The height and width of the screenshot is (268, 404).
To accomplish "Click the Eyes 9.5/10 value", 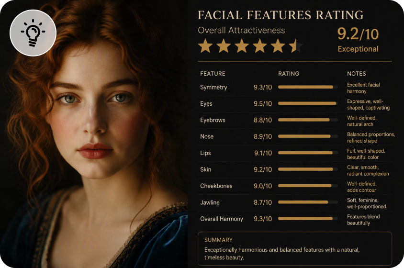I will pos(262,103).
